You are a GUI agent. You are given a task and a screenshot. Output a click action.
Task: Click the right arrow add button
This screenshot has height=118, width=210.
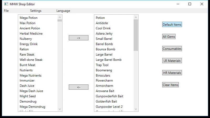point(78,38)
